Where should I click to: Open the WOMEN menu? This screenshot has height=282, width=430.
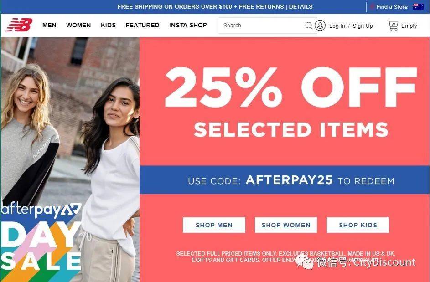(x=78, y=25)
